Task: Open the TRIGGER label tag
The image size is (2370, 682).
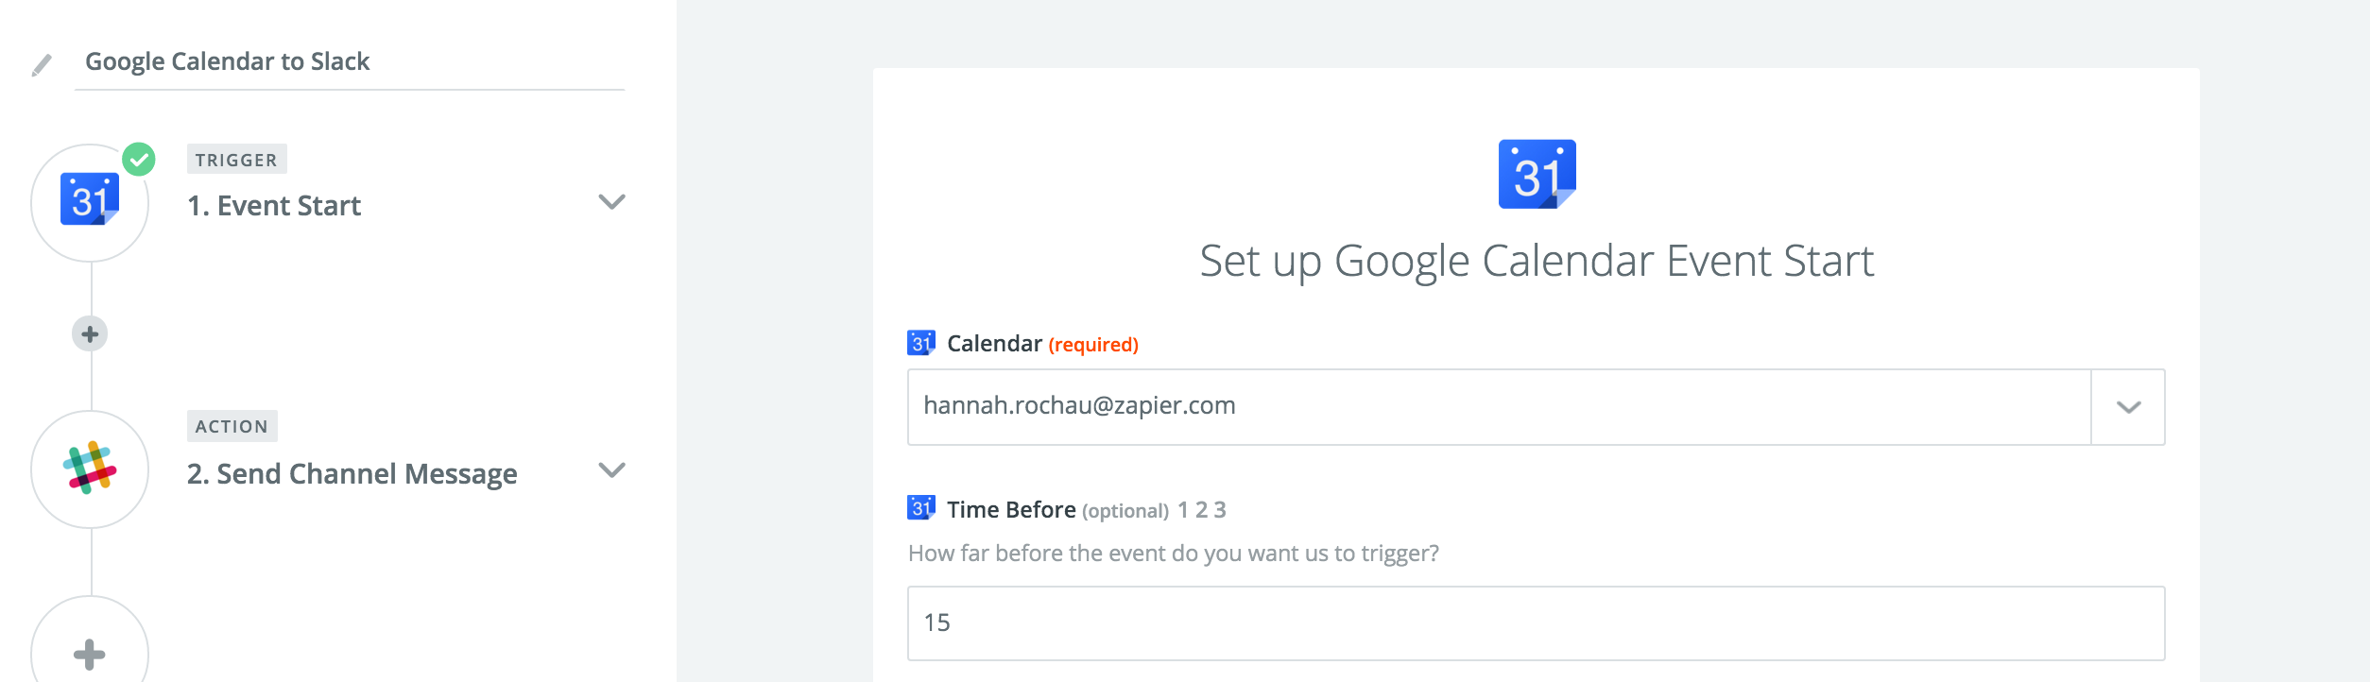Action: pos(236,160)
